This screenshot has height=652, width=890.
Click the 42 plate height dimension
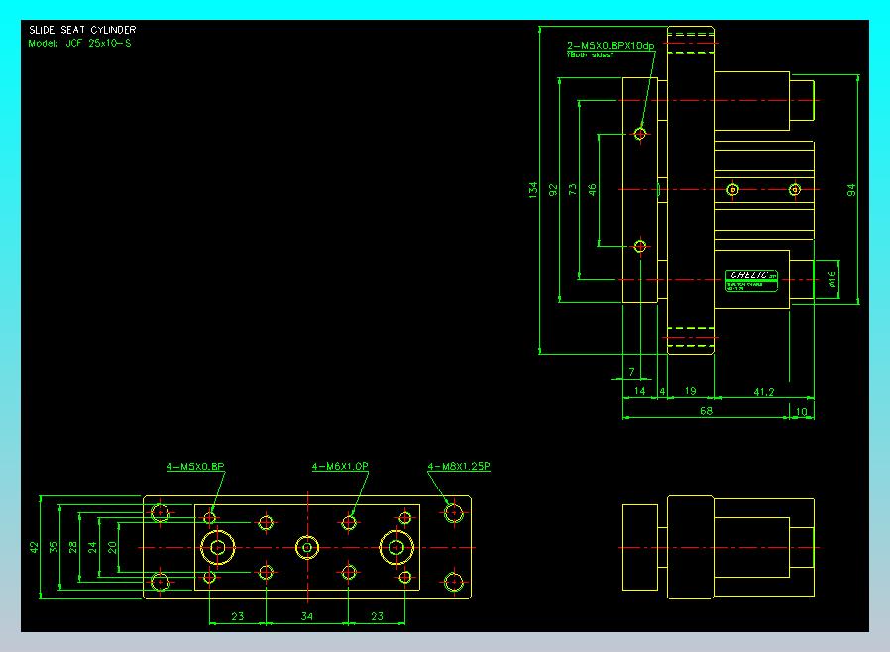point(33,547)
